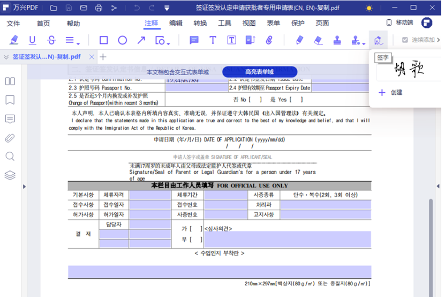Switch to the 转换 tab
The height and width of the screenshot is (297, 445).
(200, 23)
